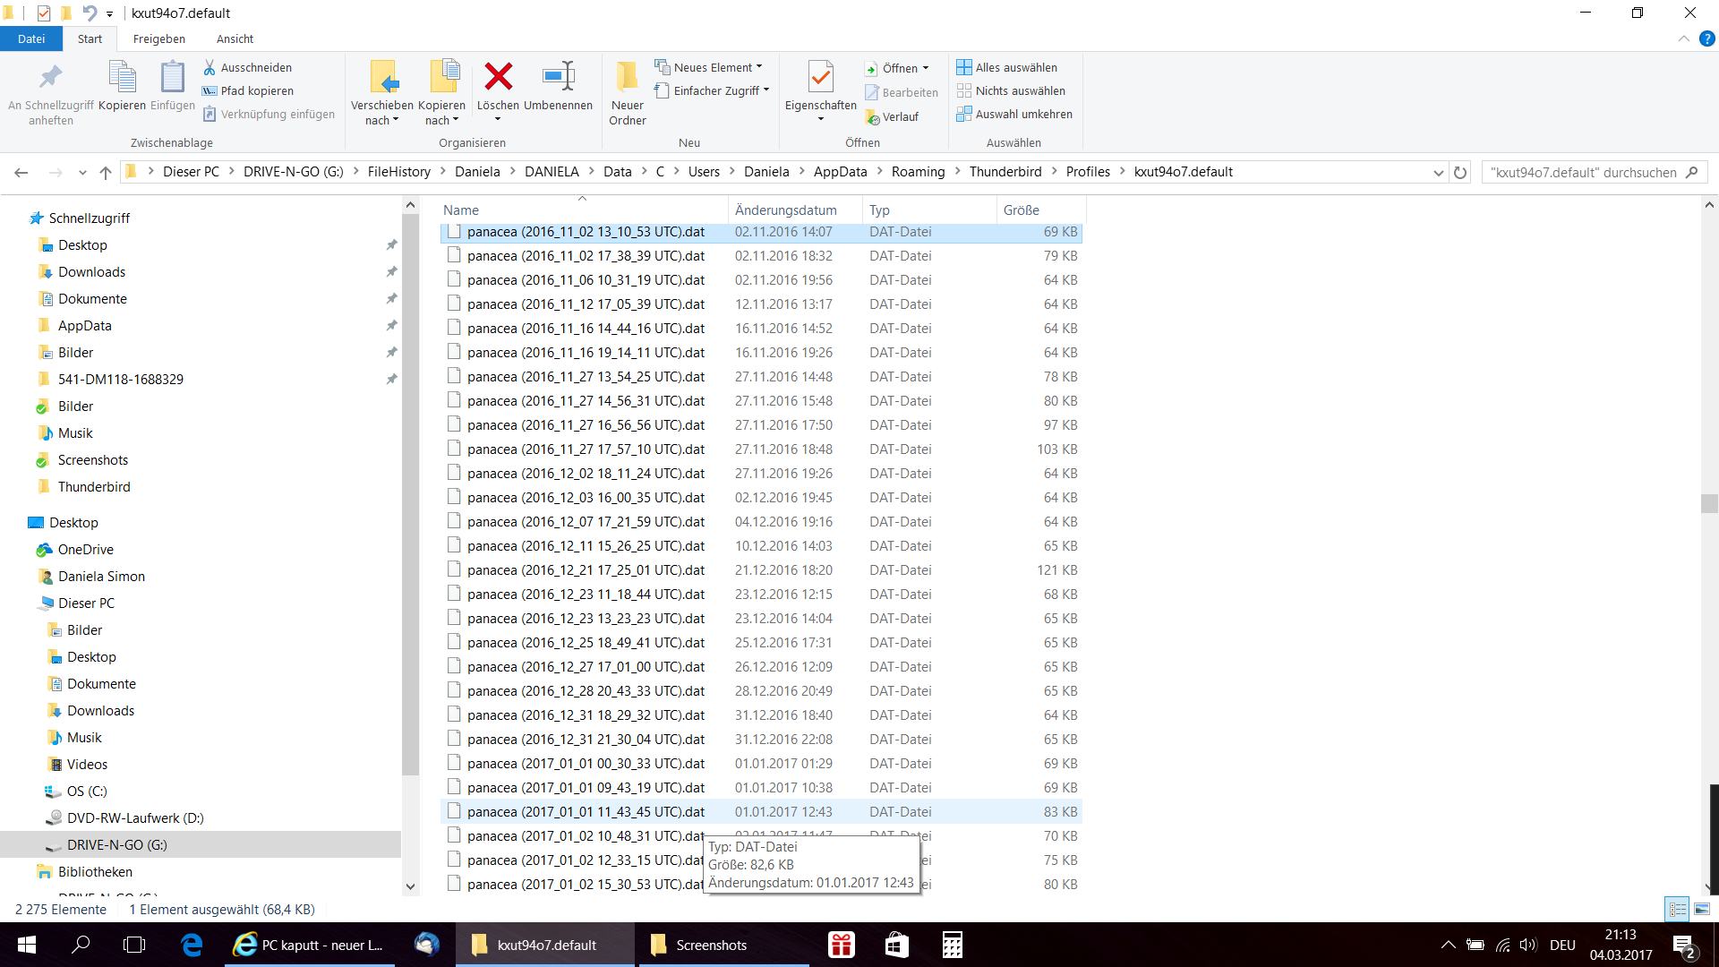The height and width of the screenshot is (967, 1719).
Task: Tick checkbox for panacea 2016_12_07 17_21_59 file
Action: [x=454, y=521]
